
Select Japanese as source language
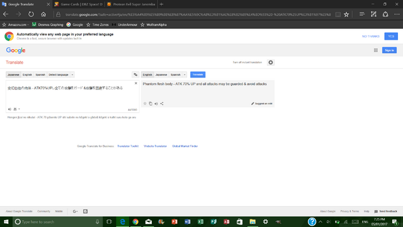coord(13,74)
